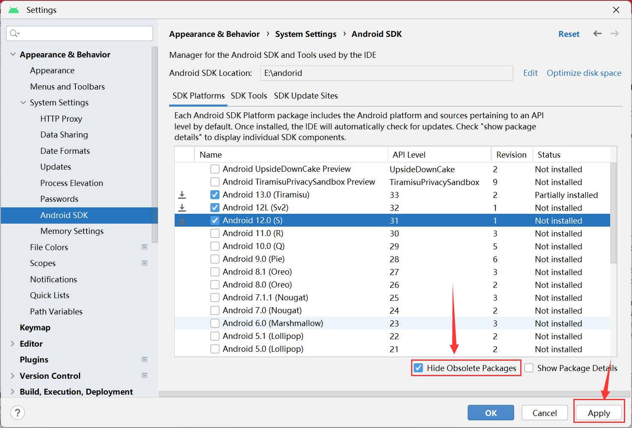632x428 pixels.
Task: Check Android 6.0 (Marshmallow)
Action: pos(215,323)
